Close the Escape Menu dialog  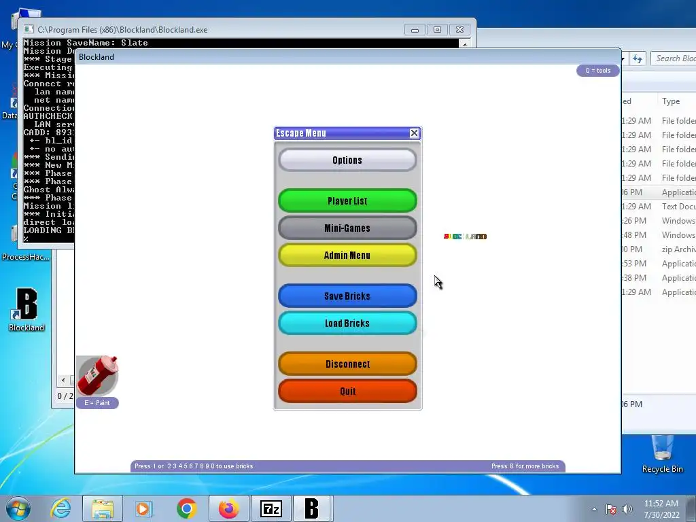(414, 133)
